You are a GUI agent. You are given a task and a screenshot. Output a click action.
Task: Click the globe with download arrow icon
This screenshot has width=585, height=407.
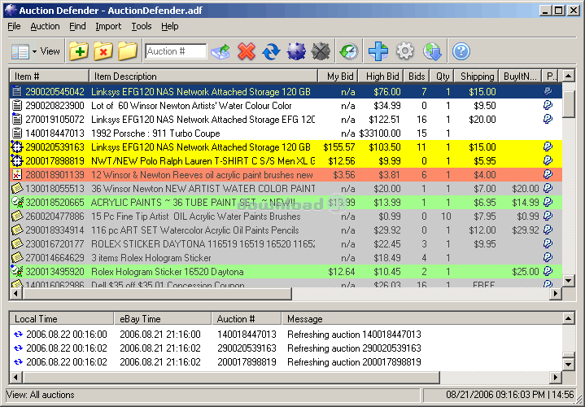pyautogui.click(x=432, y=52)
